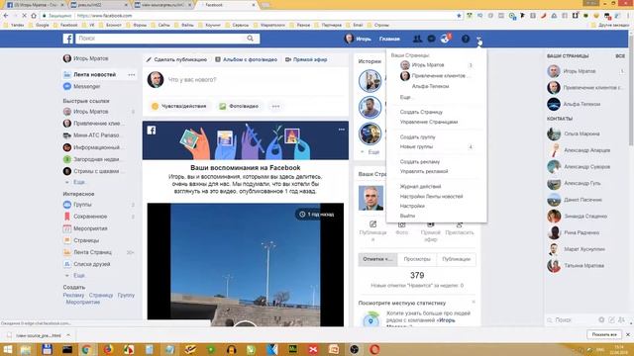Open Страницы in left sidebar
Image resolution: width=634 pixels, height=356 pixels.
pyautogui.click(x=86, y=240)
